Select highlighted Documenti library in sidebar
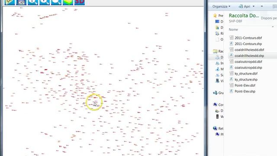 219,57
